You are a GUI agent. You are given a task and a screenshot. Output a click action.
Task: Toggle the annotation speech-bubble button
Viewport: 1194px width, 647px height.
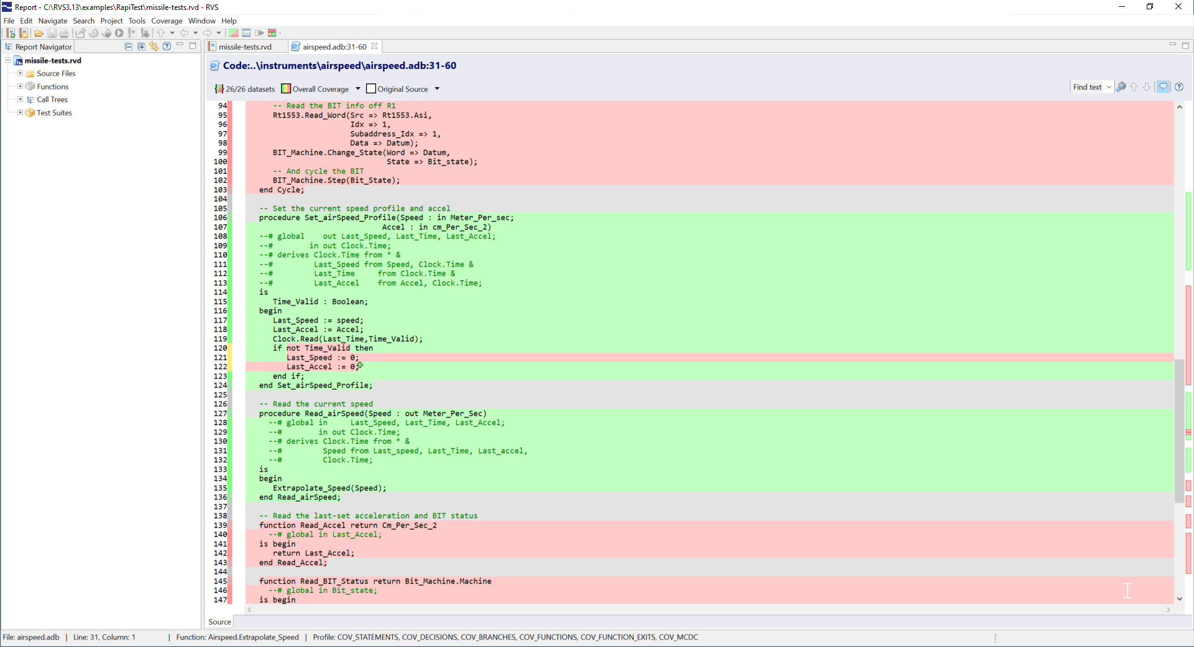coord(1164,86)
